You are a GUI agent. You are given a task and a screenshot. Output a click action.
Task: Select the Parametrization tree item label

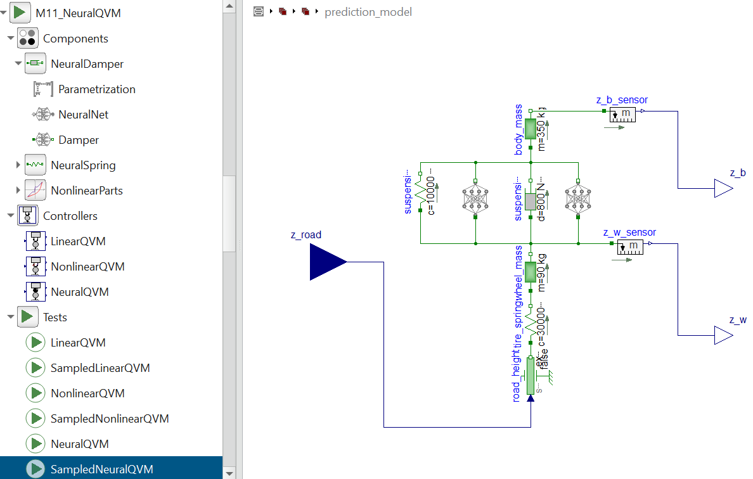pyautogui.click(x=97, y=89)
